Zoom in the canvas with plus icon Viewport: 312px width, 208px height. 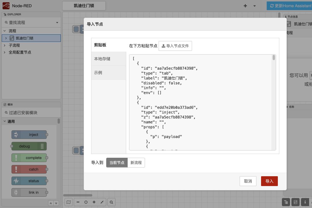94,202
